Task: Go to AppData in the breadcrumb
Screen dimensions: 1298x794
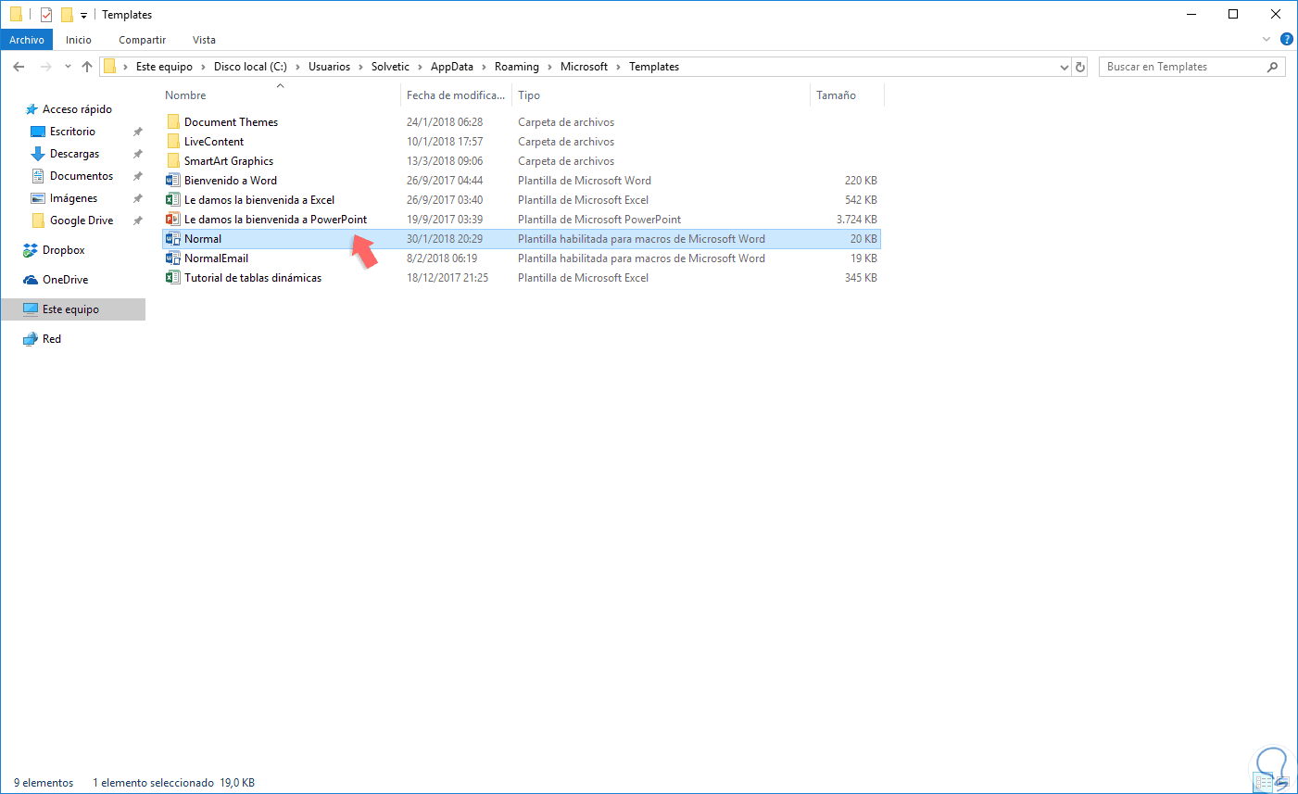Action: pyautogui.click(x=452, y=67)
